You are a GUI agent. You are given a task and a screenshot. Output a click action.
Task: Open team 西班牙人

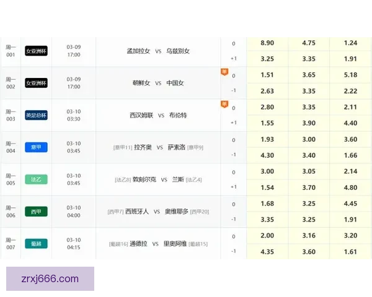(137, 212)
